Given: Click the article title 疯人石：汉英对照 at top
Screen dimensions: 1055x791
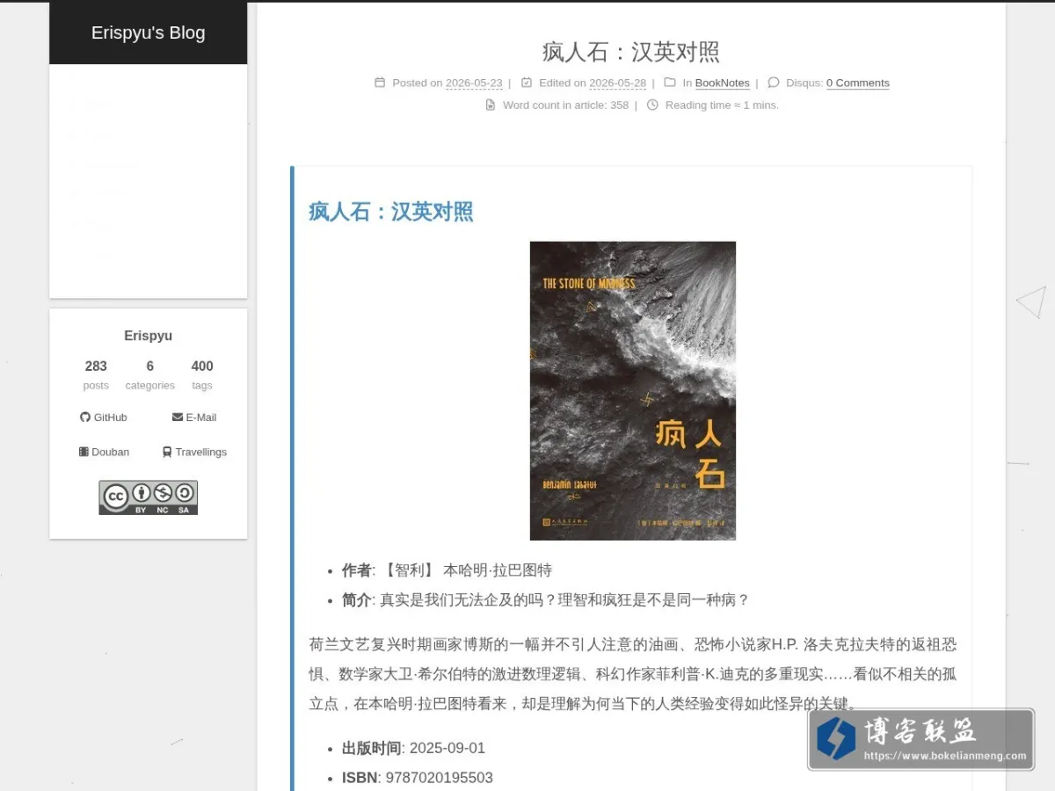Looking at the screenshot, I should [631, 52].
